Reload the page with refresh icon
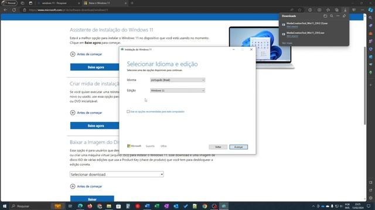 coord(14,10)
